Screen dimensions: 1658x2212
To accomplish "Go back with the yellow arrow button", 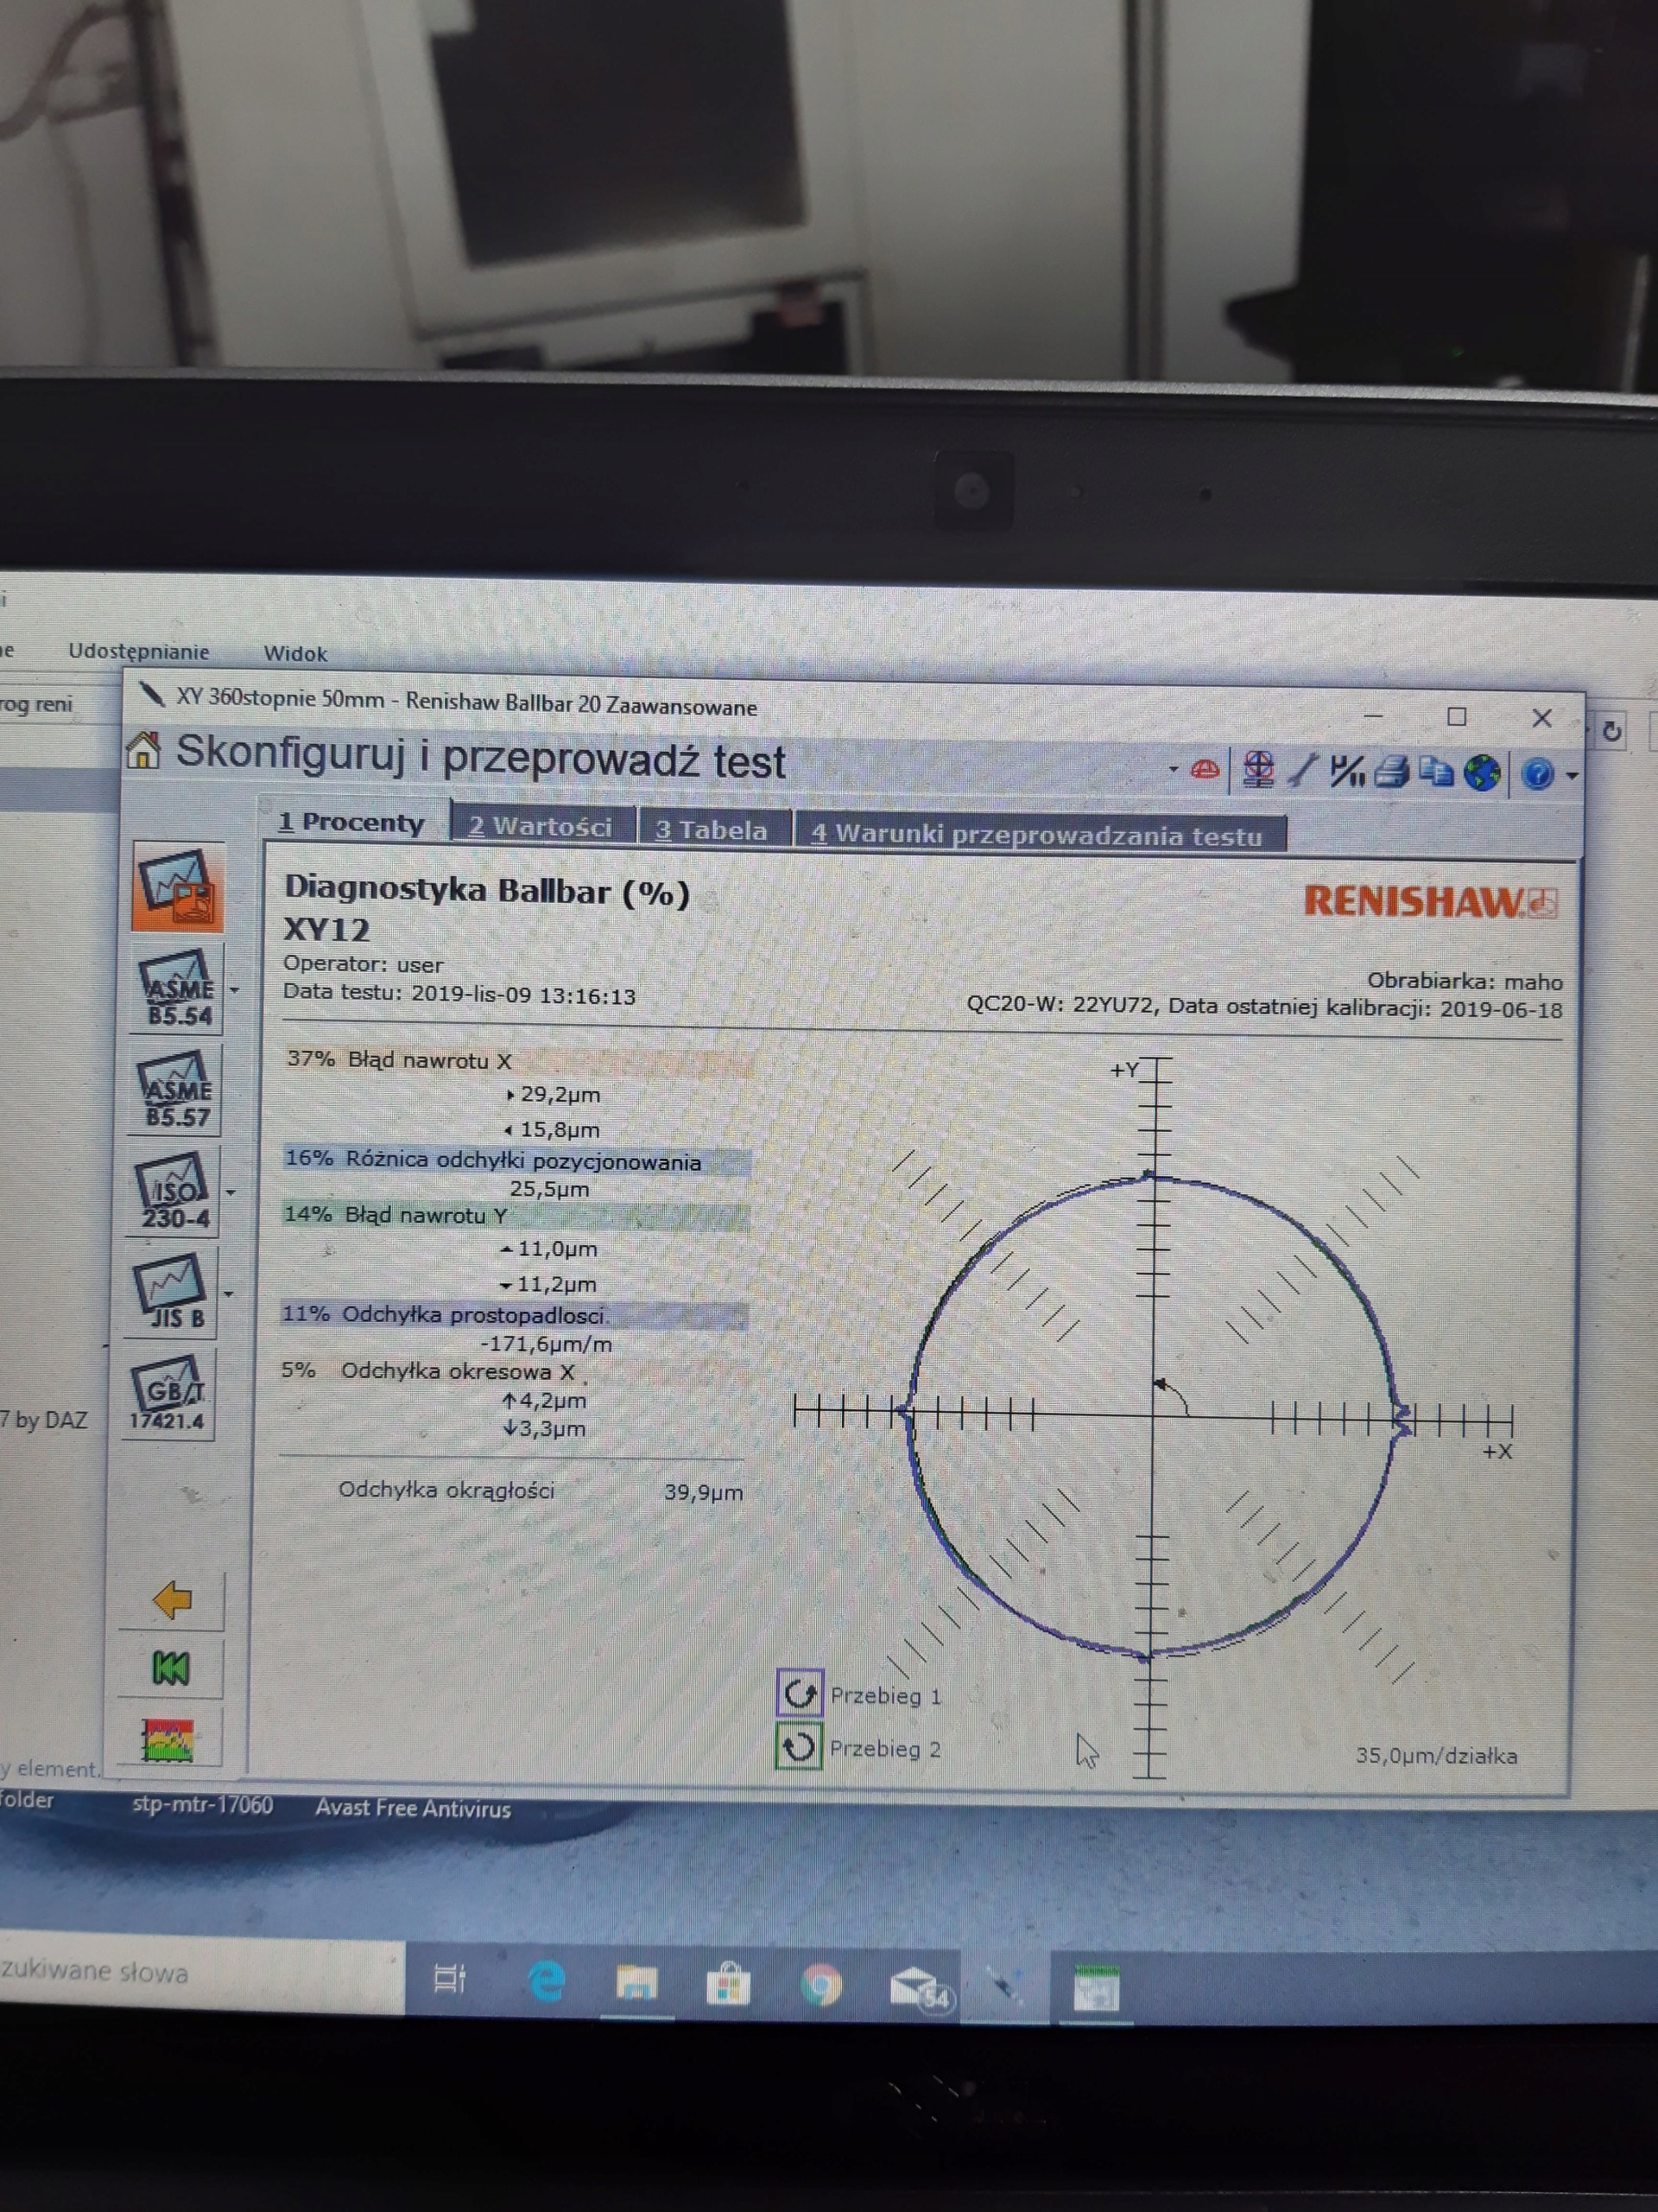I will coord(172,1599).
